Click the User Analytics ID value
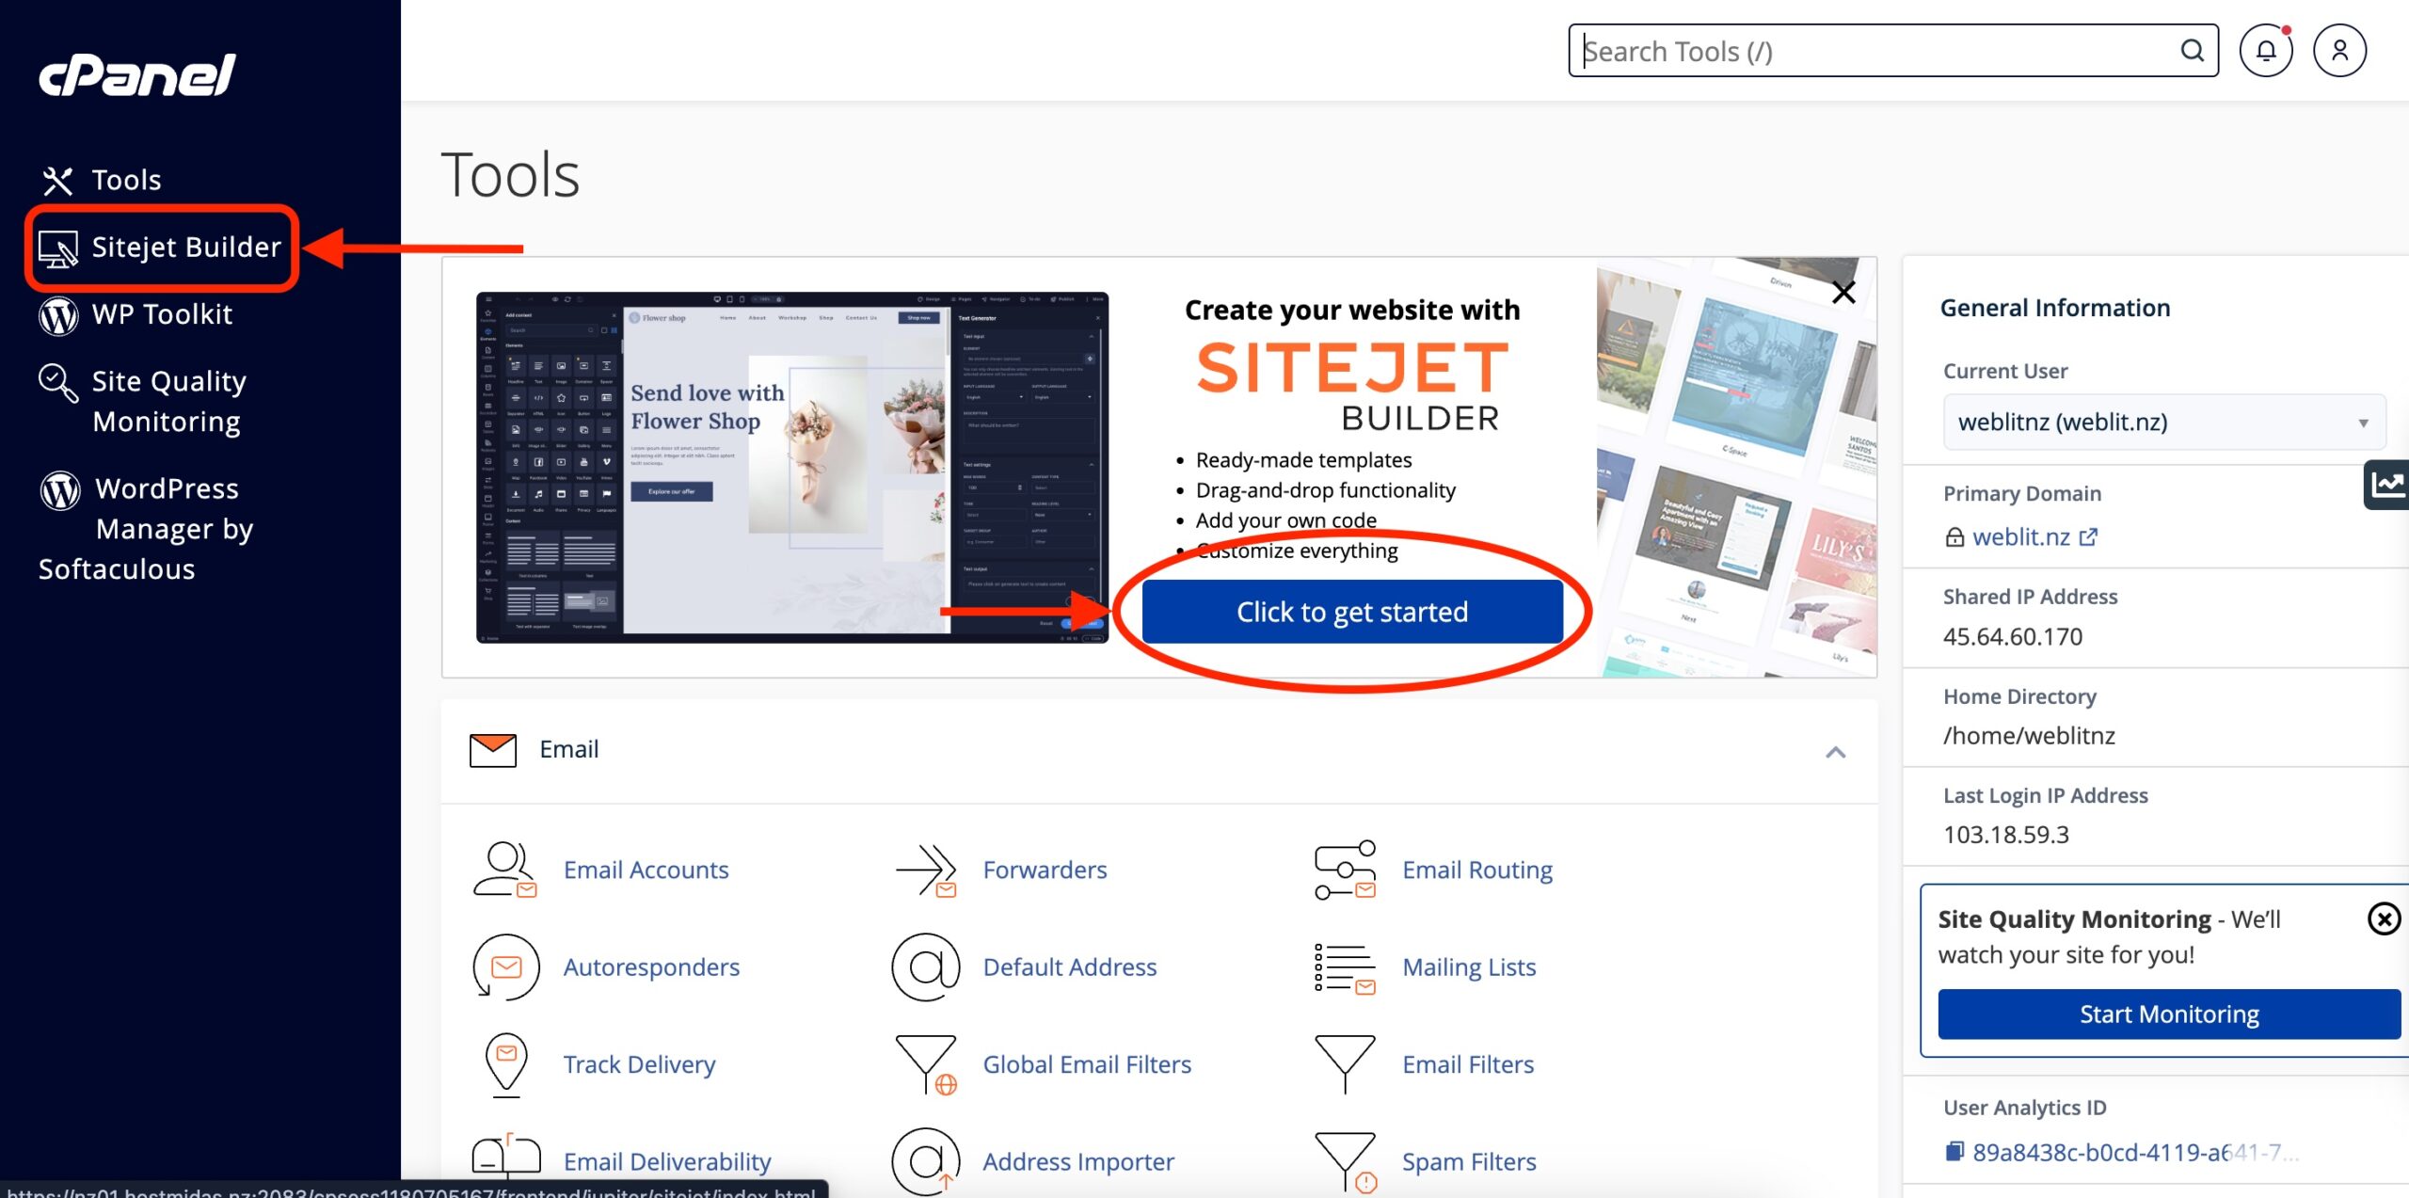The width and height of the screenshot is (2409, 1198). click(x=2135, y=1152)
